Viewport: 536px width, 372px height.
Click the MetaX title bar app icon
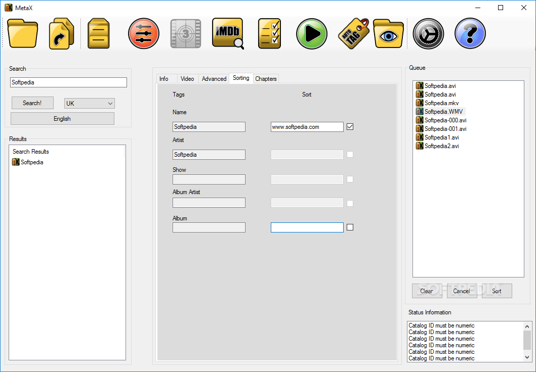pos(9,8)
